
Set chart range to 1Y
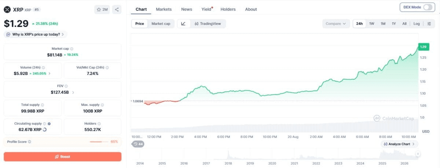[394, 23]
